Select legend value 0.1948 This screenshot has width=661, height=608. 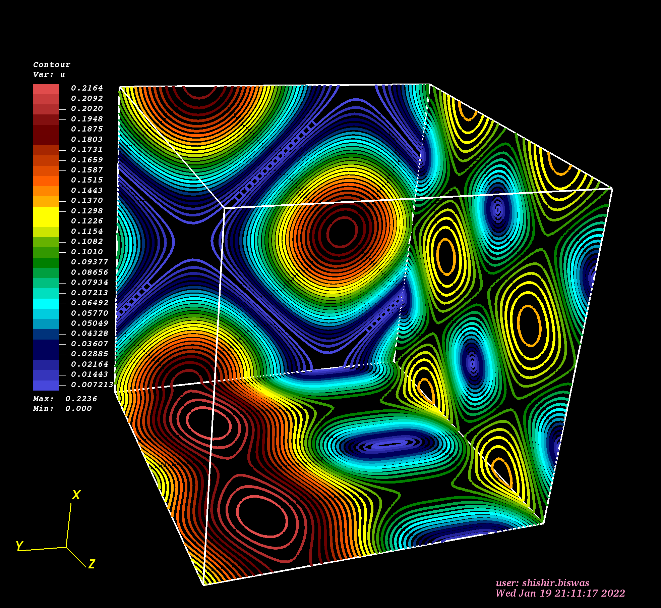[x=87, y=119]
